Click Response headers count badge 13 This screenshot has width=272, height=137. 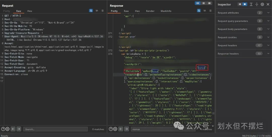pos(259,54)
